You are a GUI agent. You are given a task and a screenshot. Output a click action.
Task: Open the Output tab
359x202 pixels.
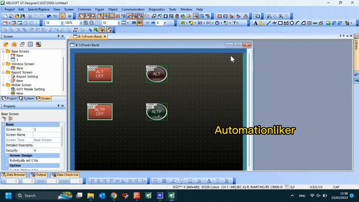(x=39, y=175)
